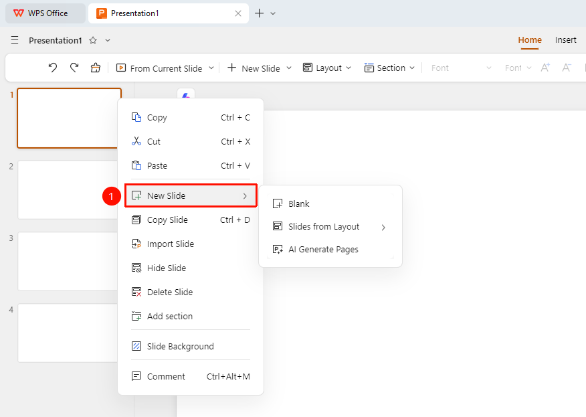Choose Hide Slide in the context menu

(191, 268)
